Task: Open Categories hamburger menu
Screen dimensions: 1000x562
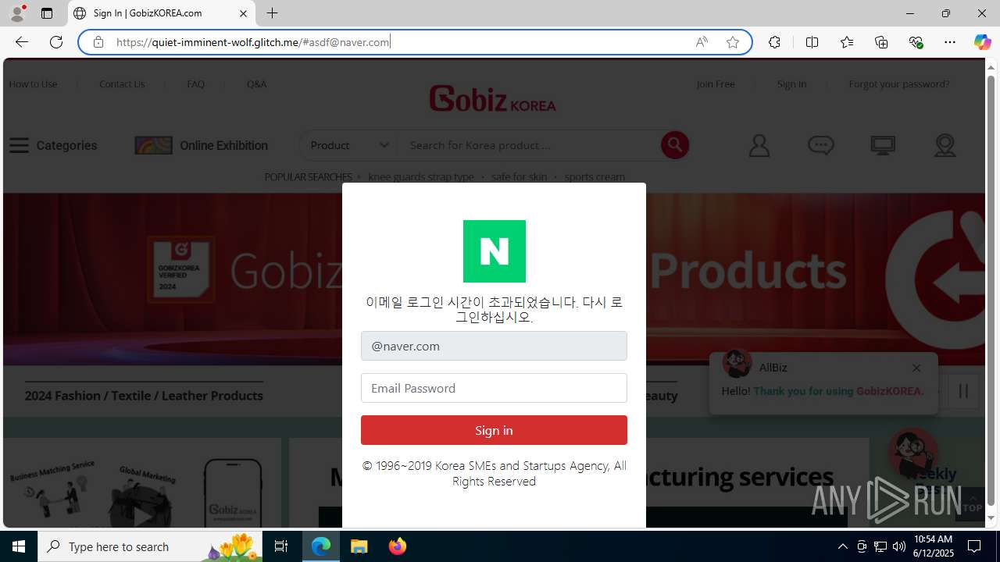Action: point(53,145)
